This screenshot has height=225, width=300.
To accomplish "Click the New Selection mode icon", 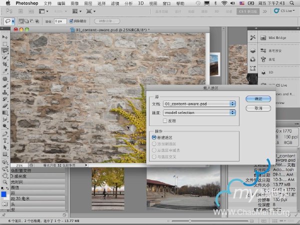I will pyautogui.click(x=21, y=21).
